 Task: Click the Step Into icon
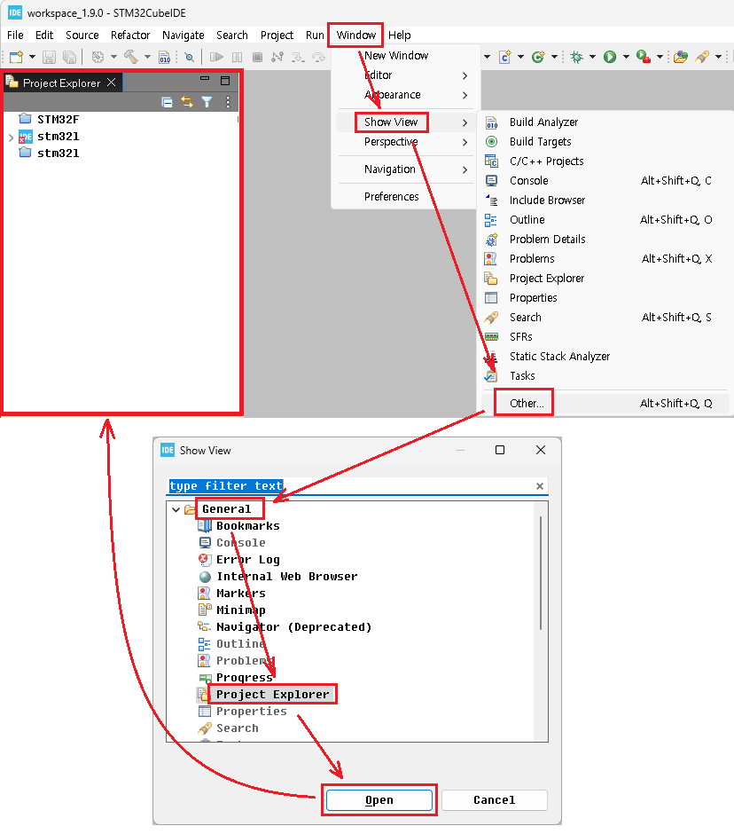tap(298, 57)
